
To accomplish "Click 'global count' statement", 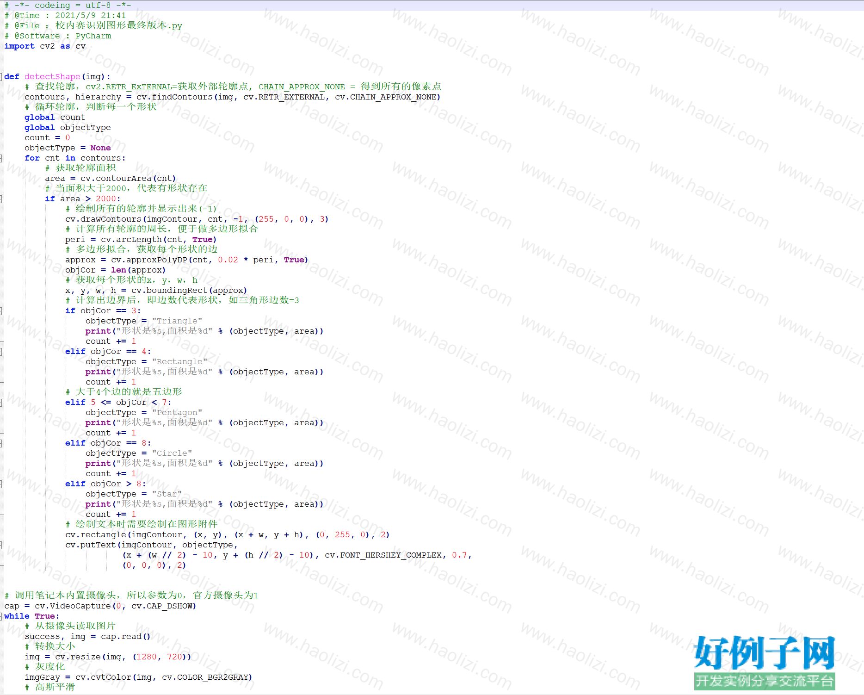I will point(55,118).
